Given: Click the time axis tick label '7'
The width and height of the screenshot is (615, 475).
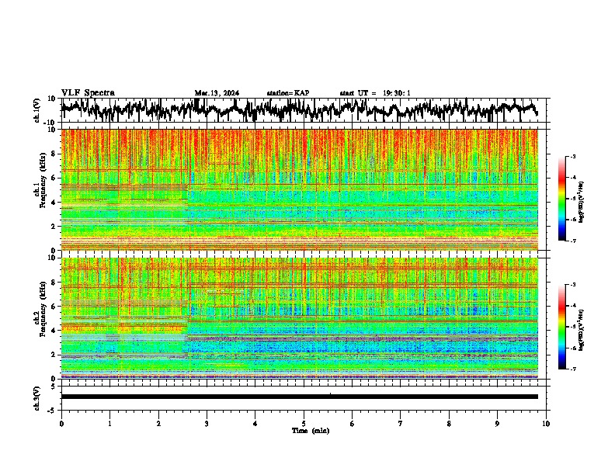Looking at the screenshot, I should click(401, 423).
